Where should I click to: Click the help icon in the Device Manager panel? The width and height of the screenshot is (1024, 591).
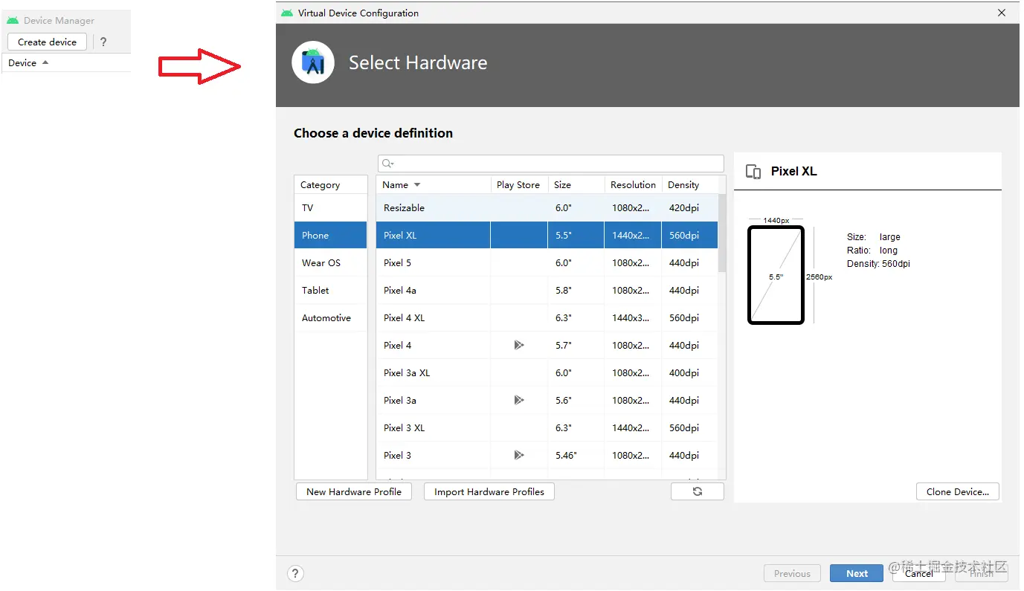103,42
